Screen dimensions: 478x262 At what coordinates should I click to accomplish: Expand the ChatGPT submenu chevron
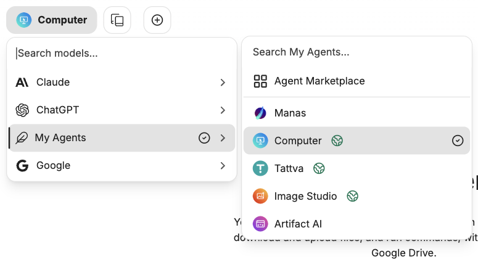(223, 110)
